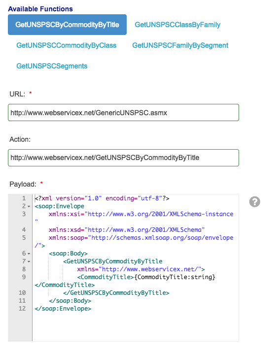Viewport: 279px width, 349px height.
Task: Focus the URL input field
Action: coord(123,113)
